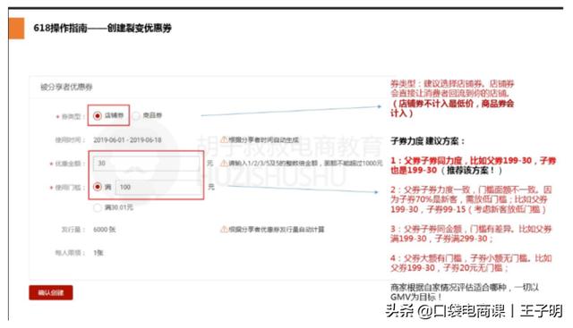This screenshot has height=328, width=573.
Task: Click the warning icon beside 优惠金额 hint
Action: [x=224, y=163]
